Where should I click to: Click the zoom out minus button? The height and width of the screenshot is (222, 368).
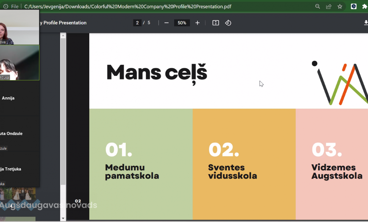pos(166,23)
